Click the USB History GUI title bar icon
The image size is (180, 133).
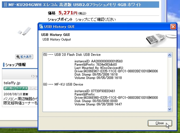[x=41, y=26]
